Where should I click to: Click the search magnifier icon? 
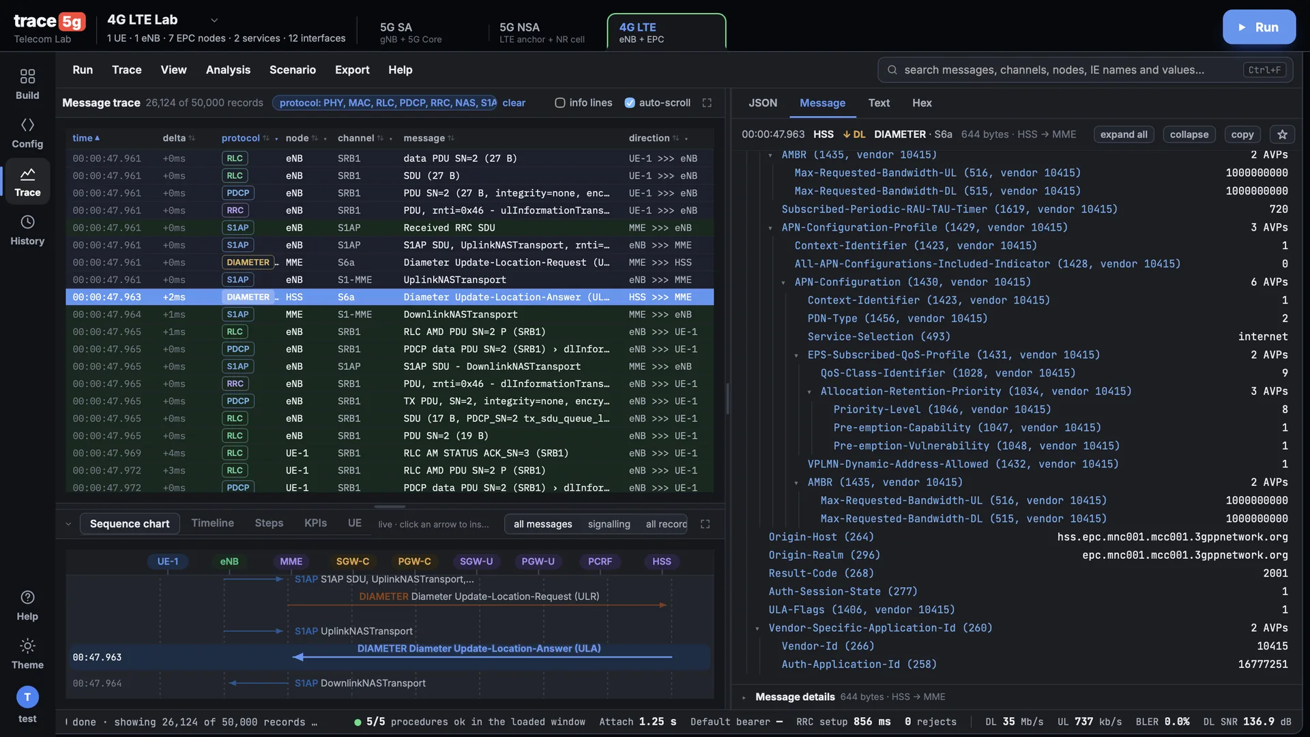coord(892,70)
